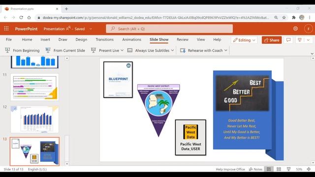Expand the Present Live dropdown arrow
The image size is (315, 177).
click(x=122, y=50)
